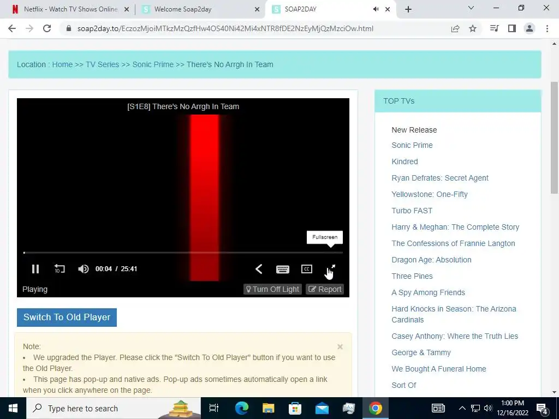Open the tab search dropdown
The width and height of the screenshot is (559, 419).
coord(471,8)
